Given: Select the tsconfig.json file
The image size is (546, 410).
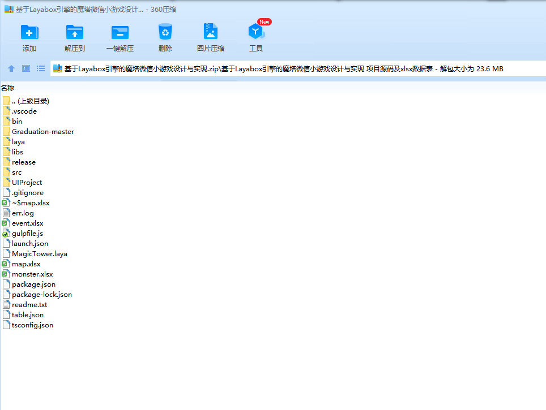Looking at the screenshot, I should click(x=28, y=325).
